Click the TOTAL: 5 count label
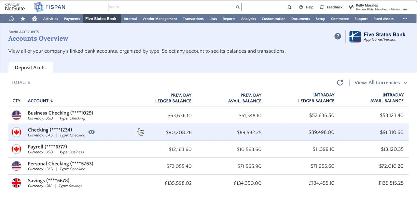Image resolution: width=417 pixels, height=210 pixels. pos(21,83)
